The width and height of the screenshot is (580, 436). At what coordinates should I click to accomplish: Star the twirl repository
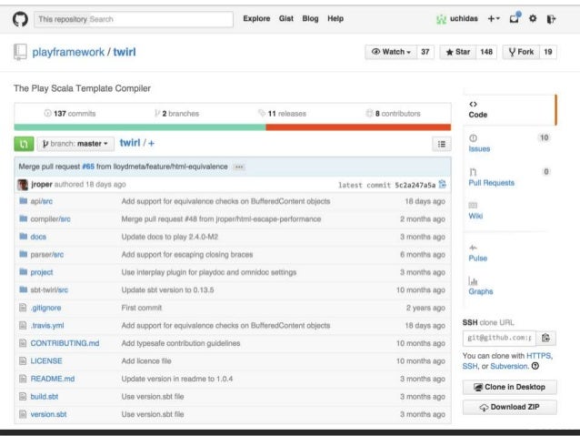pyautogui.click(x=458, y=52)
